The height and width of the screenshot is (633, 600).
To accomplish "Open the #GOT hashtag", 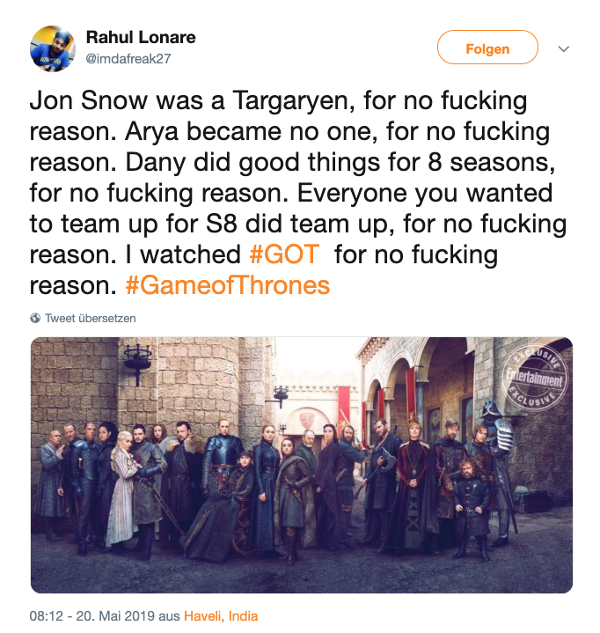I will pyautogui.click(x=284, y=254).
